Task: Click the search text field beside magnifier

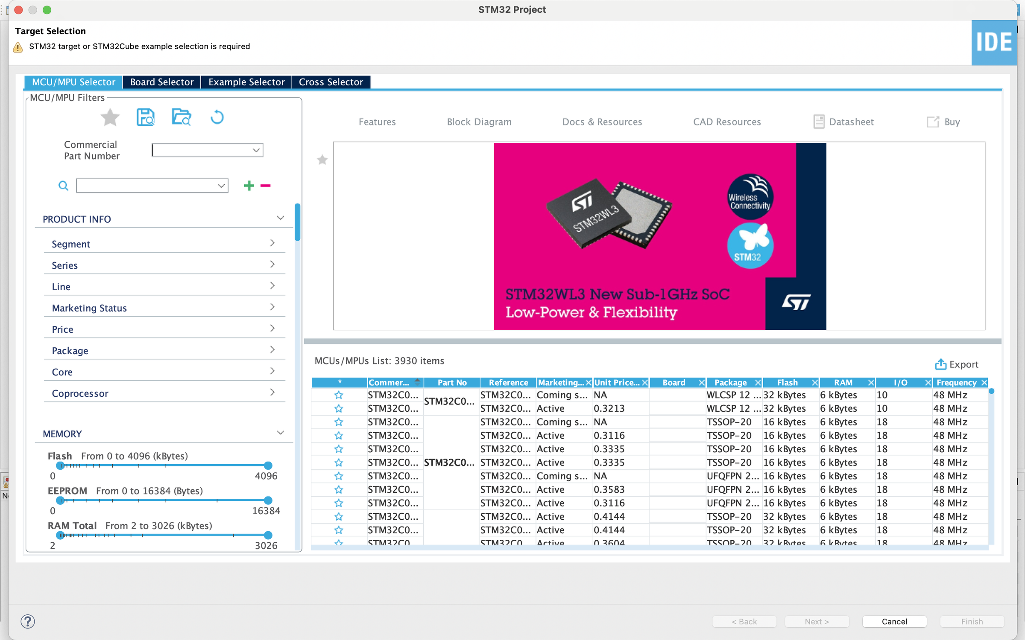Action: point(152,186)
